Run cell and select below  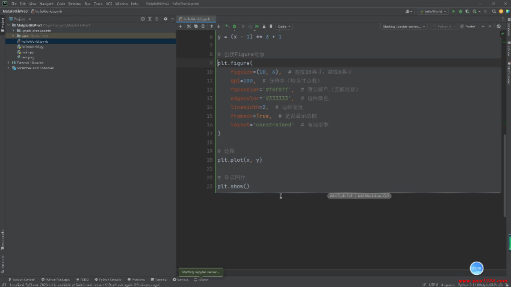[x=227, y=26]
